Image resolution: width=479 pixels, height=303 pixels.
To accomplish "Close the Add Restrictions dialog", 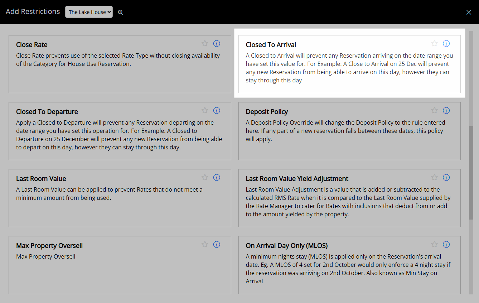I will (x=469, y=12).
